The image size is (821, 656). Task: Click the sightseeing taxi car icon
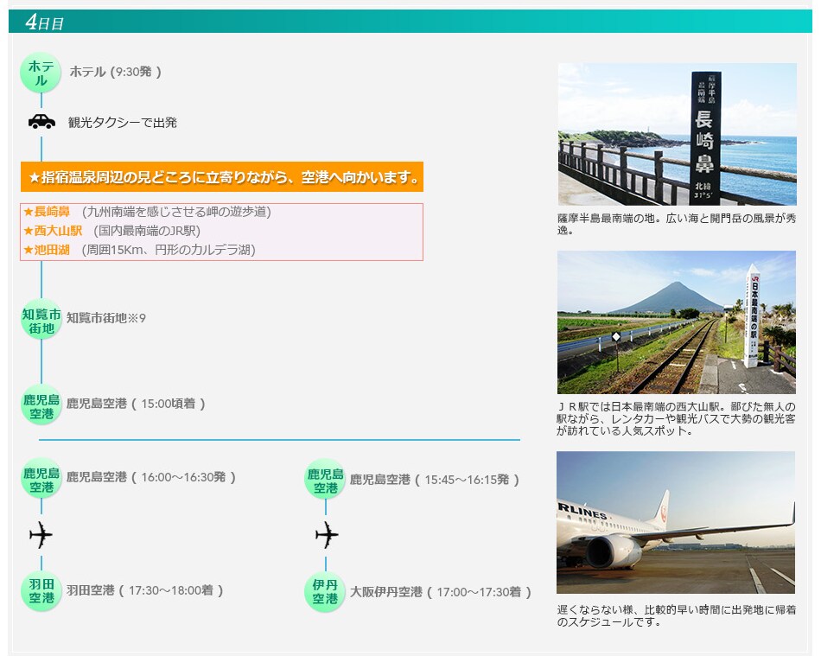click(x=41, y=122)
